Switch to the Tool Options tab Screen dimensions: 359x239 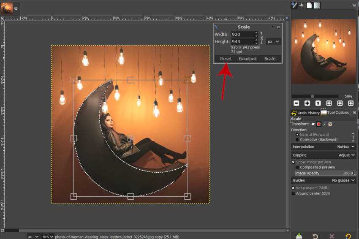pos(335,113)
